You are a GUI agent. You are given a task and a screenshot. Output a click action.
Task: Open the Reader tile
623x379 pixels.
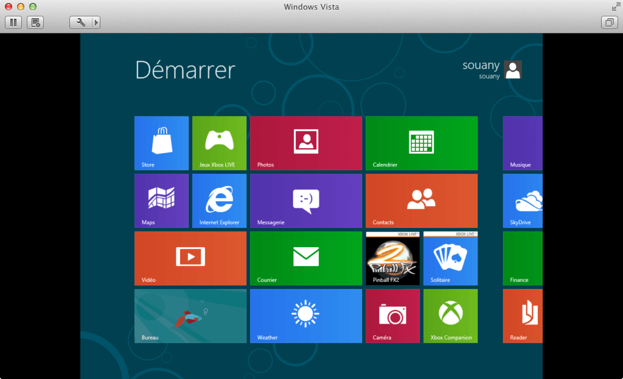click(x=523, y=316)
